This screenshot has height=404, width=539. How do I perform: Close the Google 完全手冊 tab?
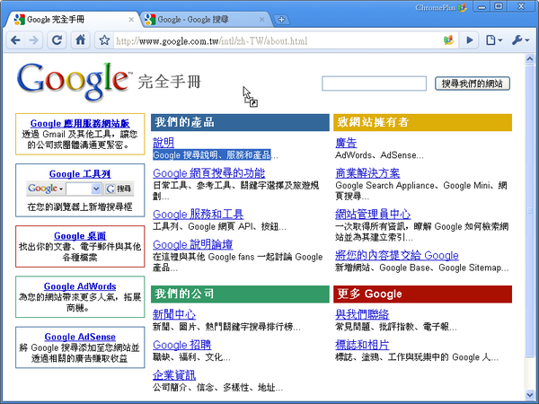(131, 20)
